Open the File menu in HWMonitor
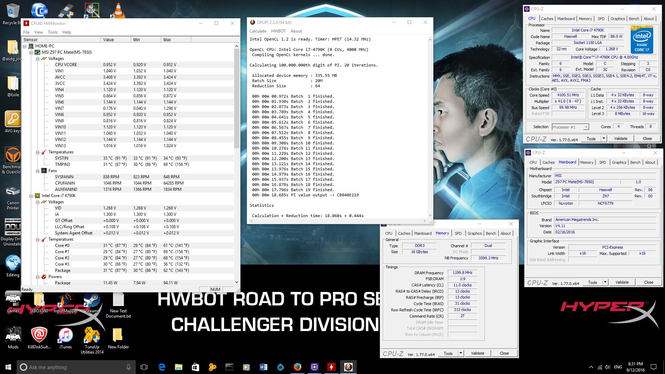The height and width of the screenshot is (374, 665). pos(26,32)
